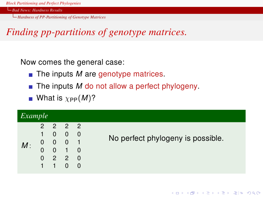Screen dimensions: 263x197
Task: Open search with magnifier icon
Action: [254, 193]
